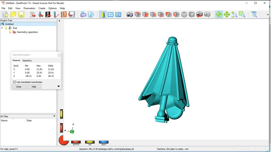
Task: Load vector data with the D-arrow icon
Action: pyautogui.click(x=32, y=15)
